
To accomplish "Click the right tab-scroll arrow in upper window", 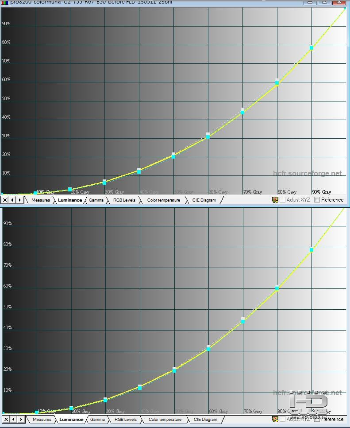I will 19,200.
